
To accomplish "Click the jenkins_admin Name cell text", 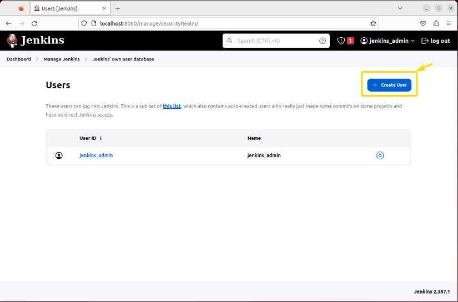I will tap(264, 155).
